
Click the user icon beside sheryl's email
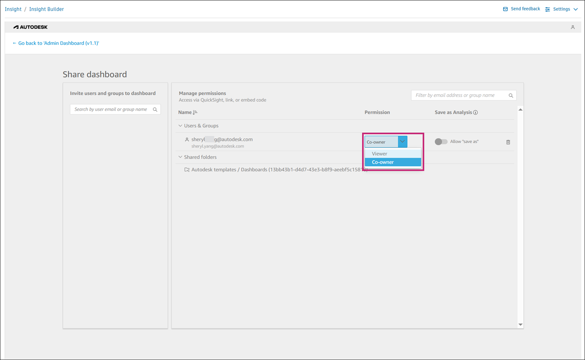pos(187,140)
